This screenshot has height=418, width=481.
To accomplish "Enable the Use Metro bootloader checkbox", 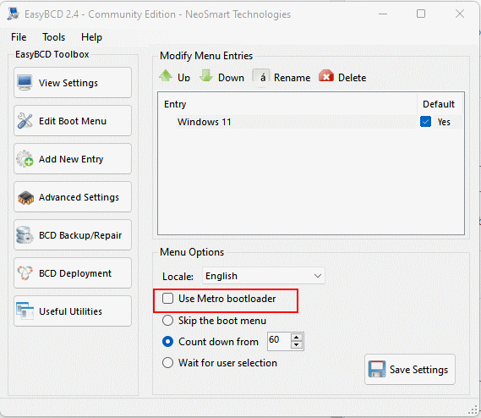I will click(x=167, y=298).
